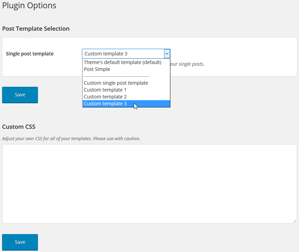Click empty space right of the template dropdown

point(235,54)
